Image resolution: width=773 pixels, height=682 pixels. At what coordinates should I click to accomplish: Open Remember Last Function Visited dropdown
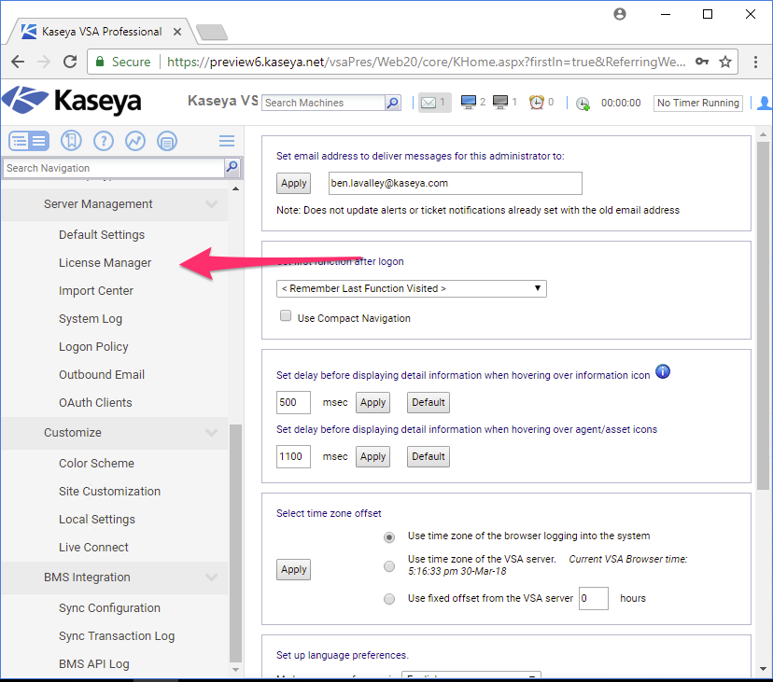pos(411,288)
